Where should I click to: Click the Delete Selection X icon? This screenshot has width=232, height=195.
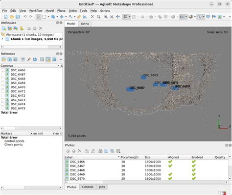pyautogui.click(x=93, y=17)
